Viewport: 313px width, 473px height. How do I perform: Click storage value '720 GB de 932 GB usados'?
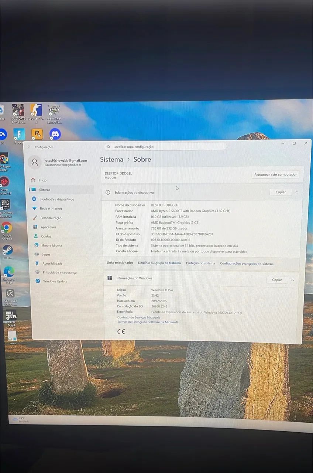point(169,228)
